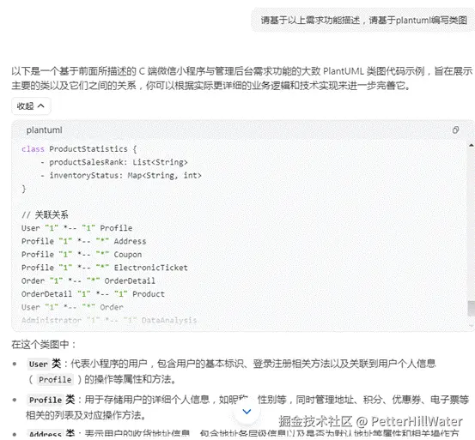This screenshot has width=475, height=440.
Task: Click the OrderDetail to Product relation line
Action: 93,294
